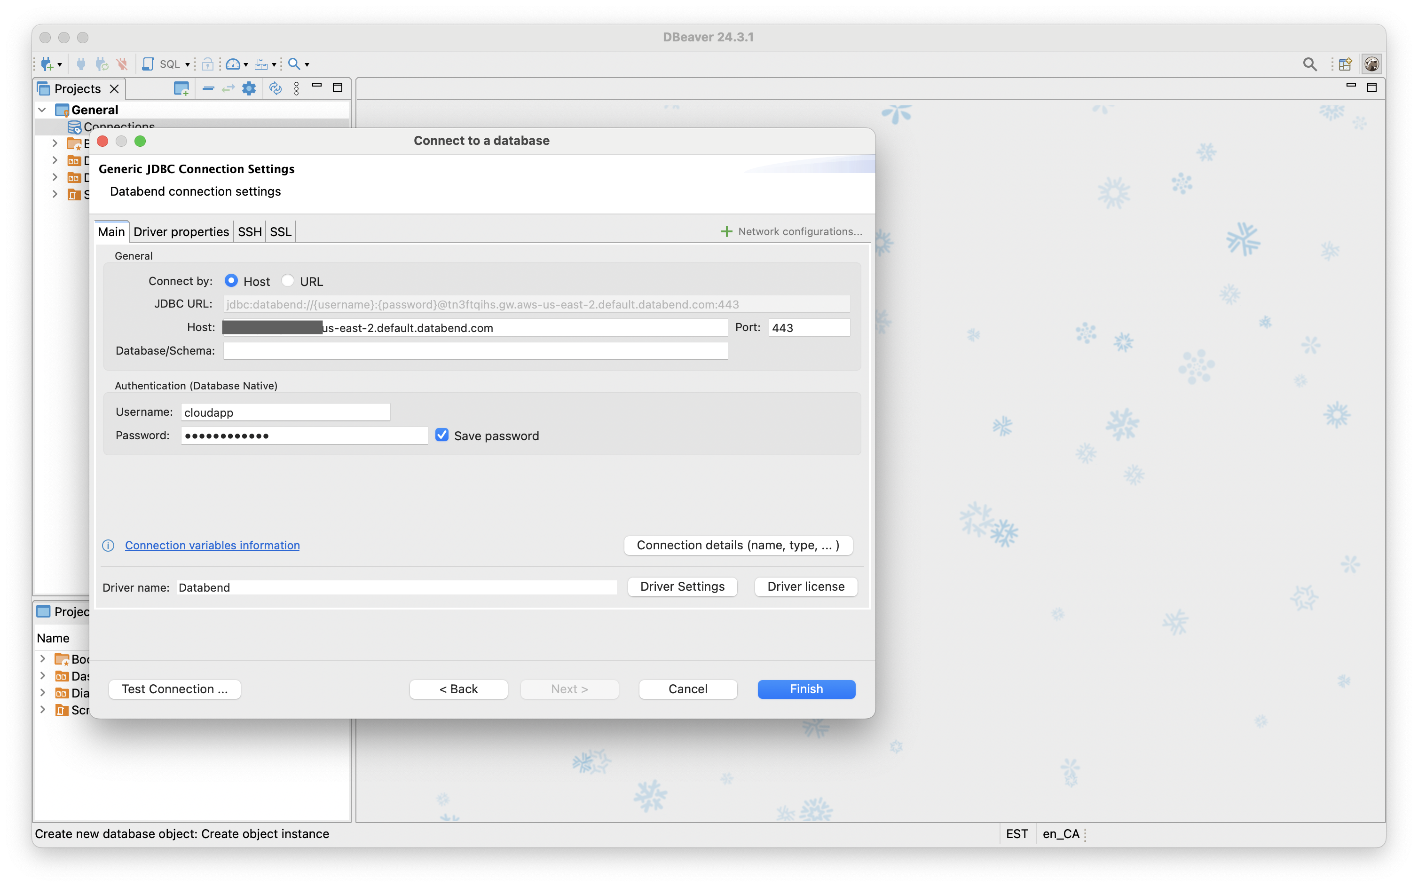Screen dimensions: 1418x887
Task: Click the EST timezone in status bar
Action: coord(1017,833)
